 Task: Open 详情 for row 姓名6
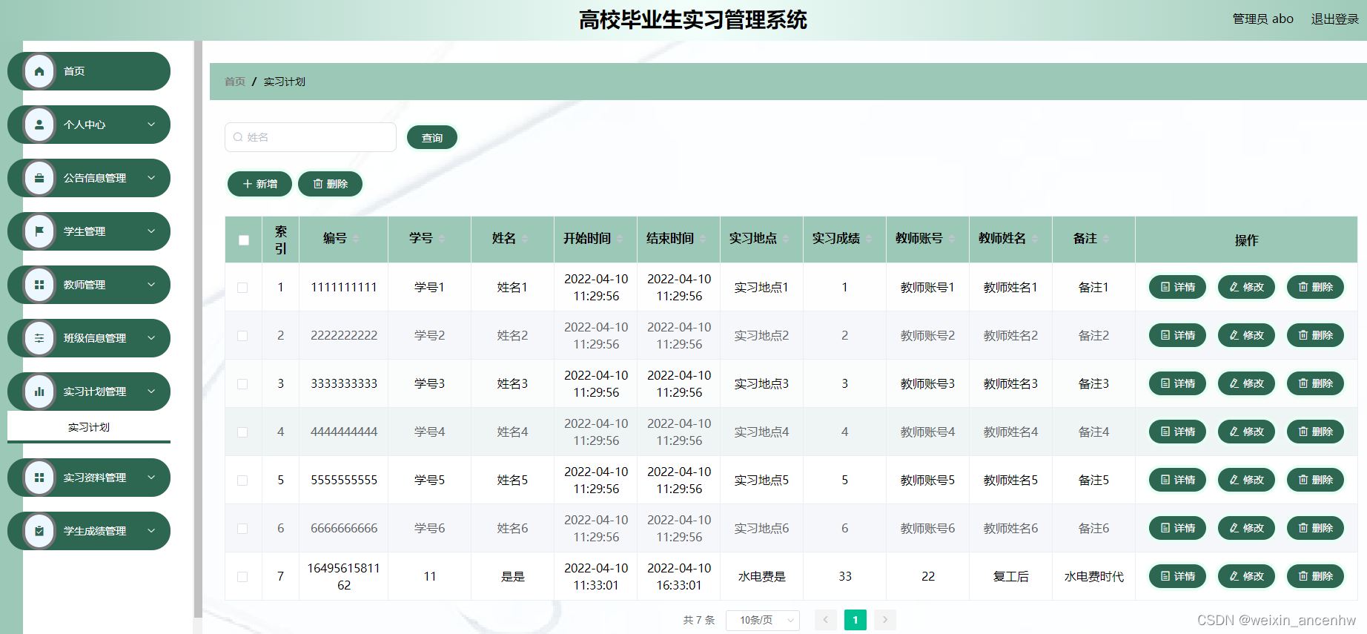(x=1177, y=528)
